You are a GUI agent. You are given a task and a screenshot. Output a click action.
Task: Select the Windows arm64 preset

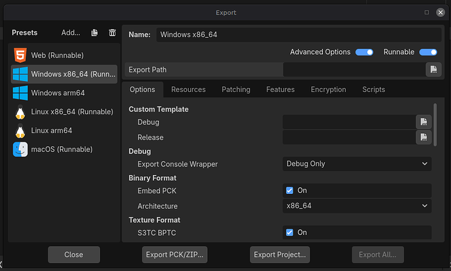click(64, 93)
